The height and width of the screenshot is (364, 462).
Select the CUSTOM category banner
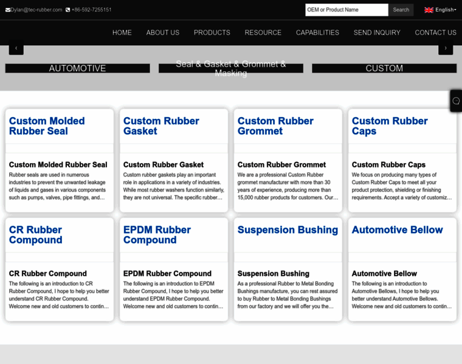384,69
